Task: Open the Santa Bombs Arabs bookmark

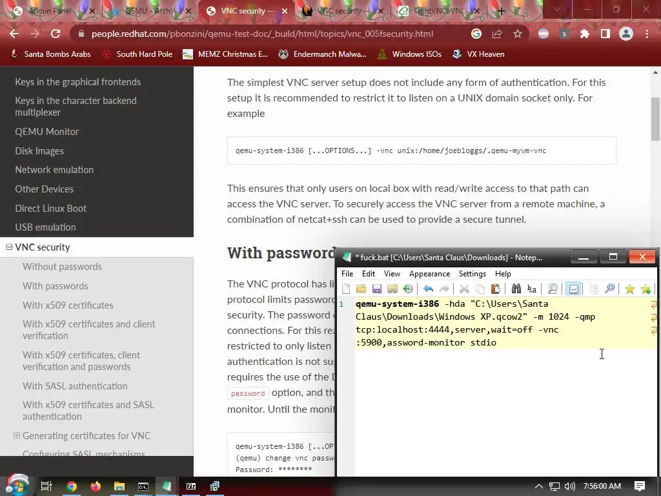Action: (x=50, y=54)
